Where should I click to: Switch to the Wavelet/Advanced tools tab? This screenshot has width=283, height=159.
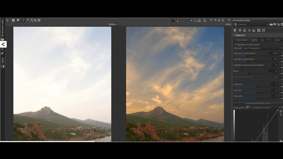tap(249, 30)
